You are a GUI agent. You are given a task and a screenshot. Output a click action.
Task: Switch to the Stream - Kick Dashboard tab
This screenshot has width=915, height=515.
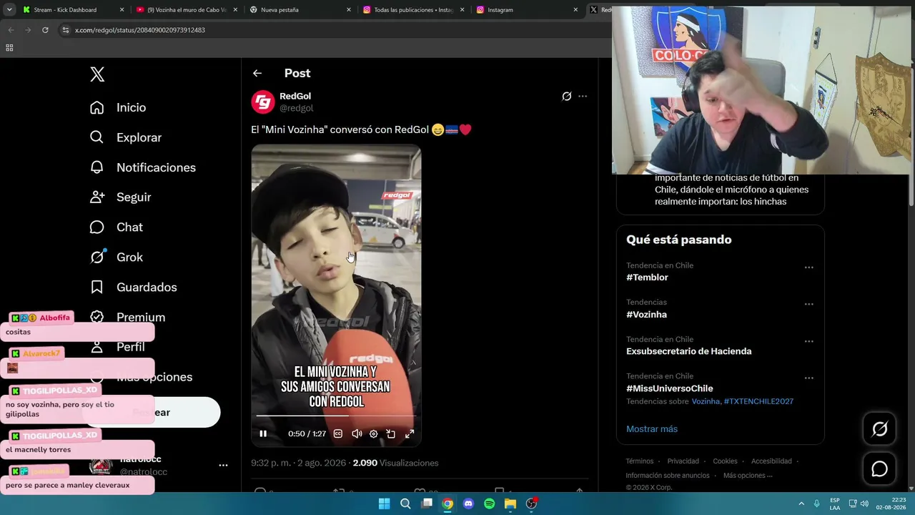click(x=71, y=10)
